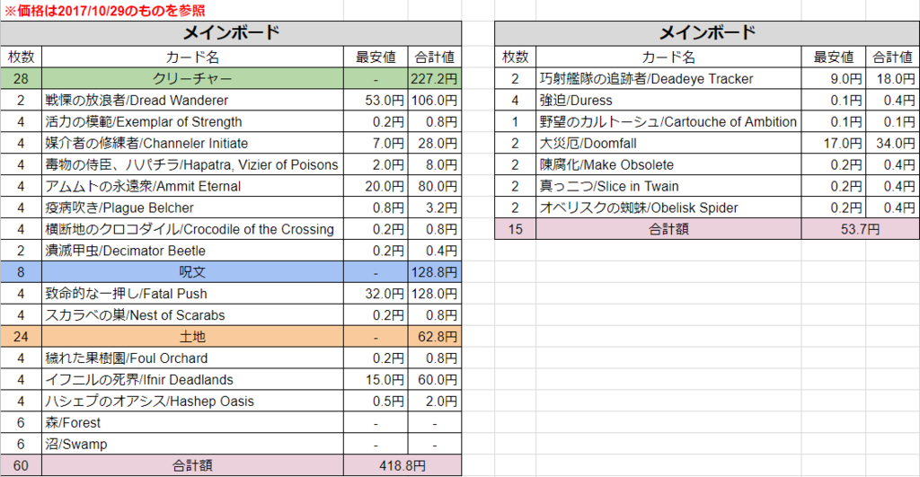Click the '106.0円' Dread Wanderer total cell
Screen dimensions: 920x477
pos(435,101)
